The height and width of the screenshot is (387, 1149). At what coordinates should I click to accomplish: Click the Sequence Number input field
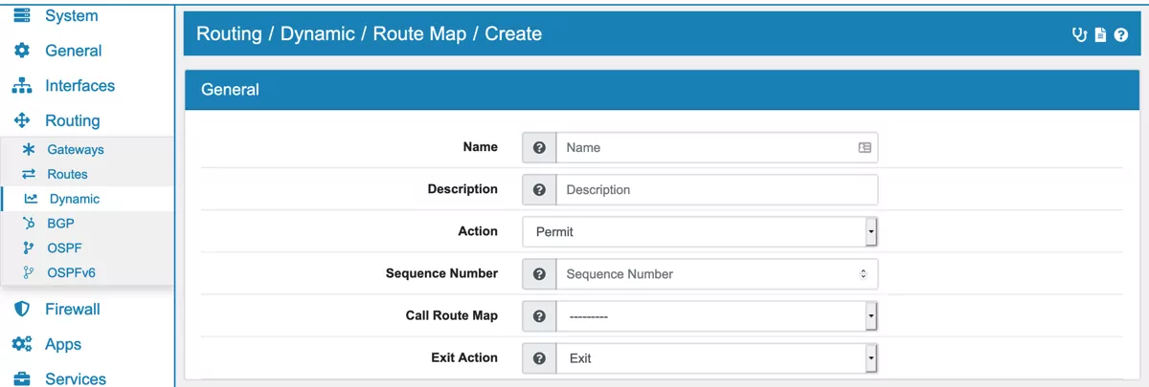[x=717, y=274]
